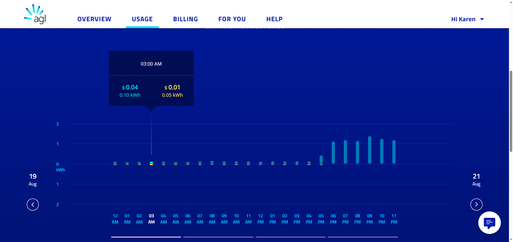Open the Billing tab
The height and width of the screenshot is (242, 513).
[185, 19]
